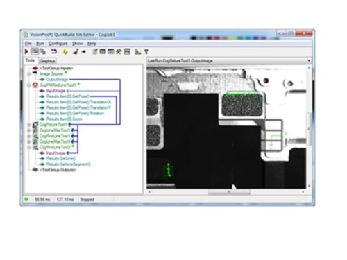This screenshot has height=260, width=347.
Task: Select InputImage under CogFindLineTool2
Action: (56, 153)
